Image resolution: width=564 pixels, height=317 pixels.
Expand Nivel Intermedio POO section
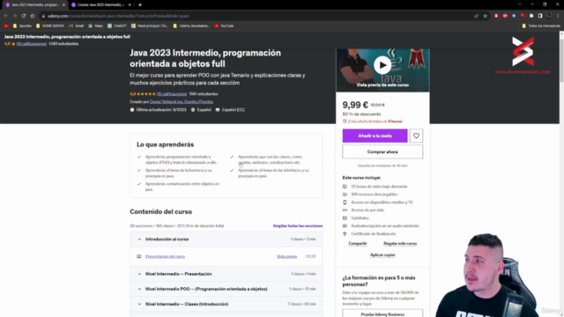coord(226,289)
